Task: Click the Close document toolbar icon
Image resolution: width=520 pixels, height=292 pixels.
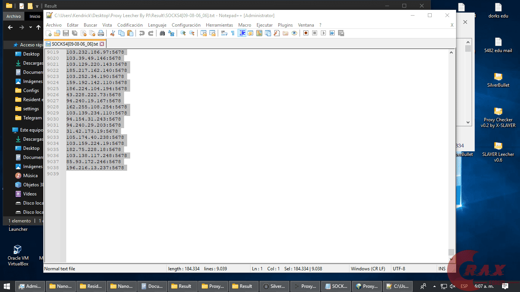Action: tap(83, 33)
